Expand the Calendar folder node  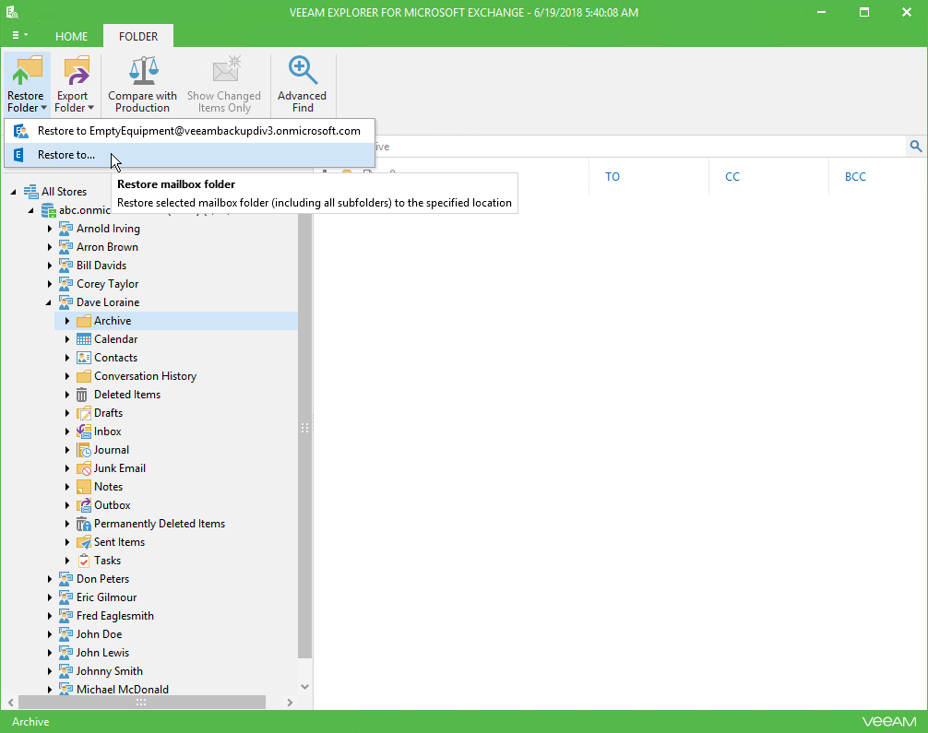(x=66, y=339)
